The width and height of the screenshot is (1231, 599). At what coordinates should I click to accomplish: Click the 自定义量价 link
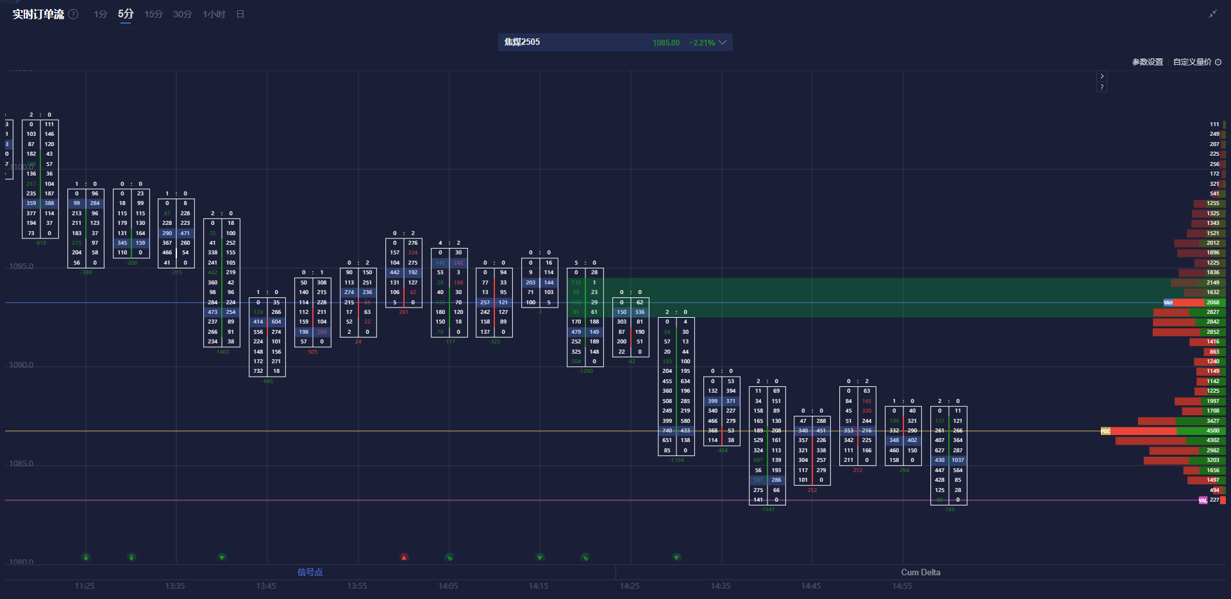1192,62
